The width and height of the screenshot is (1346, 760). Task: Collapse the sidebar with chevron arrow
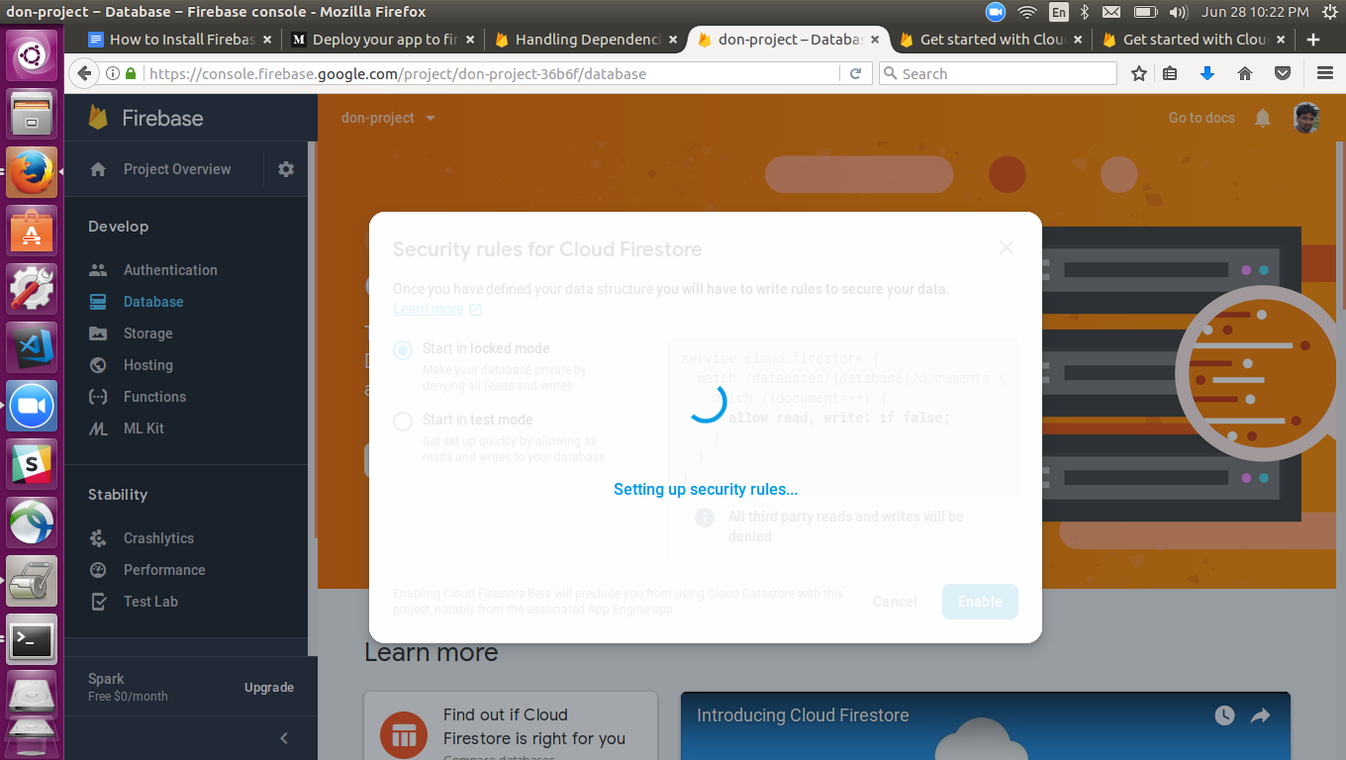pos(284,738)
